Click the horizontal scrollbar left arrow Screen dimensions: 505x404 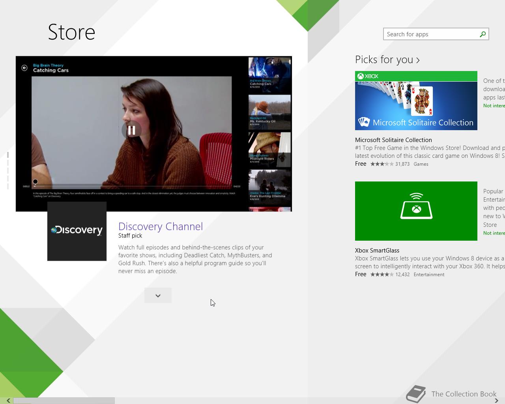pos(8,401)
